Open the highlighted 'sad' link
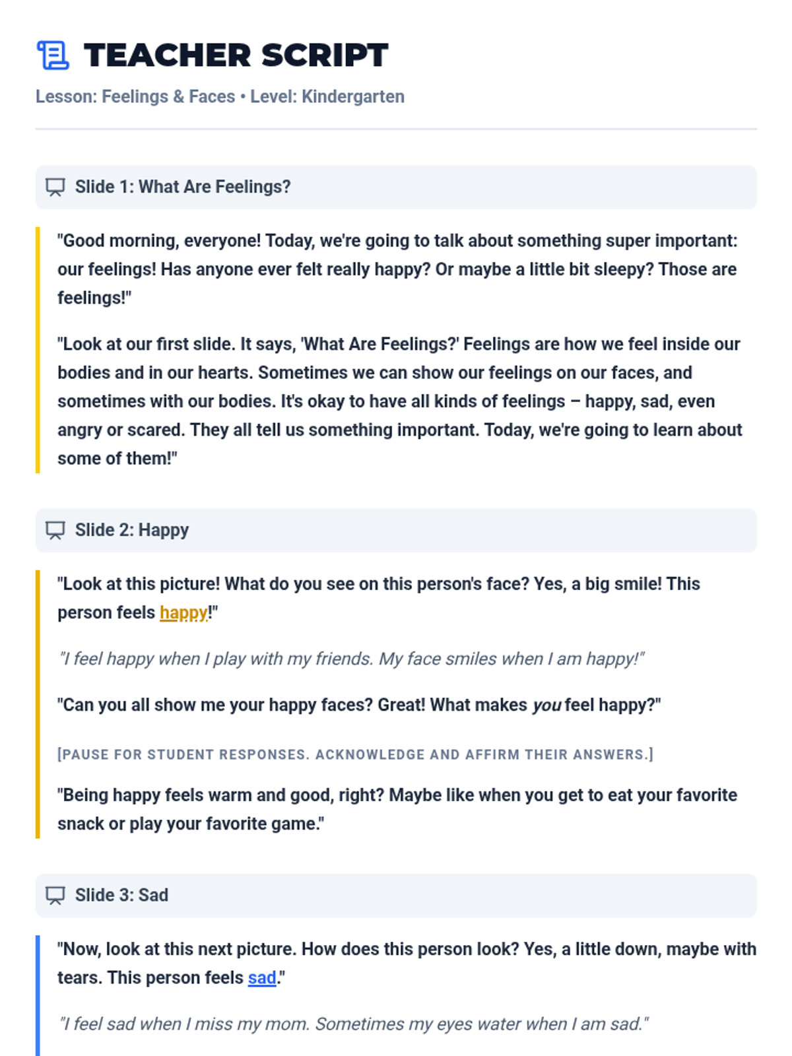792x1056 pixels. [262, 977]
